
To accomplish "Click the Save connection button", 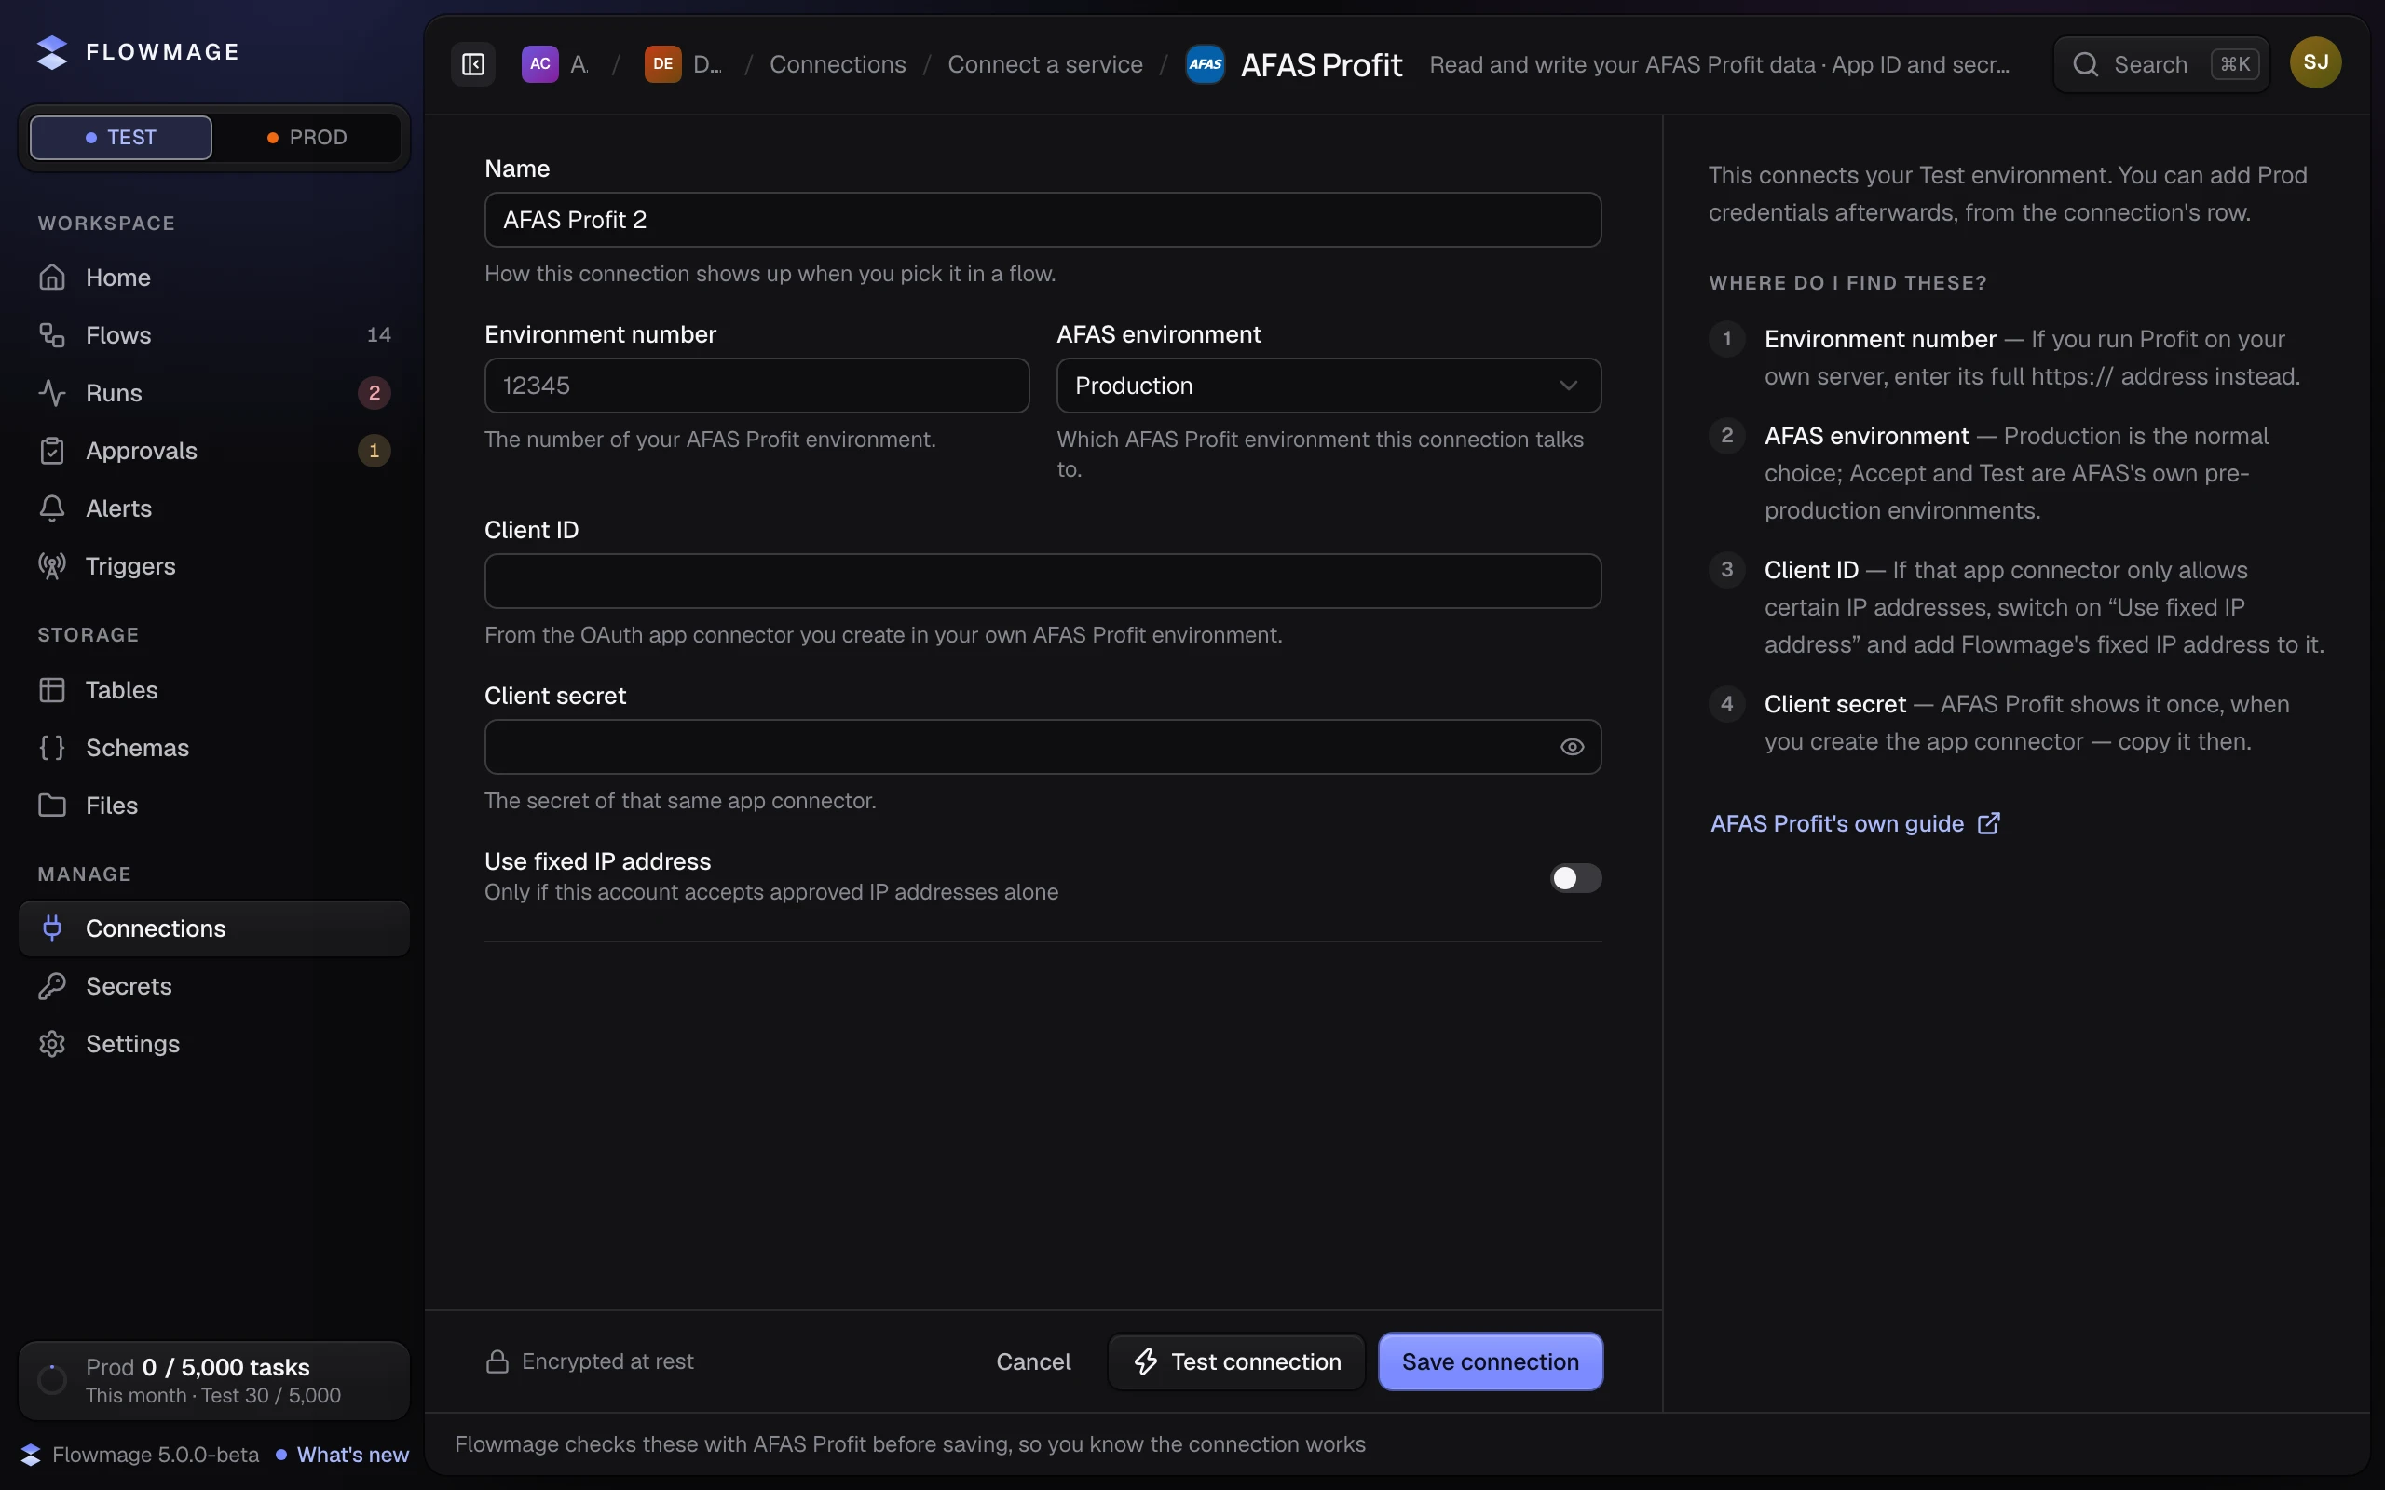I will click(x=1490, y=1361).
